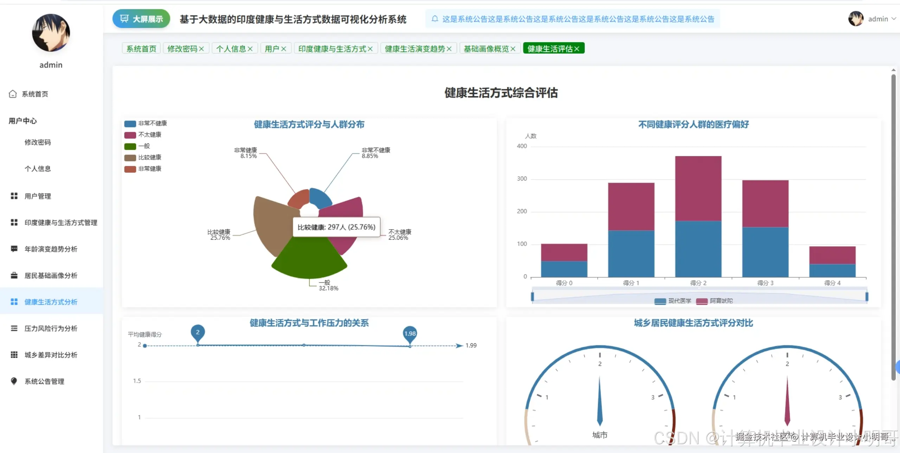Switch to the 健康生活演变趋势 tab
The height and width of the screenshot is (453, 900).
[x=415, y=49]
